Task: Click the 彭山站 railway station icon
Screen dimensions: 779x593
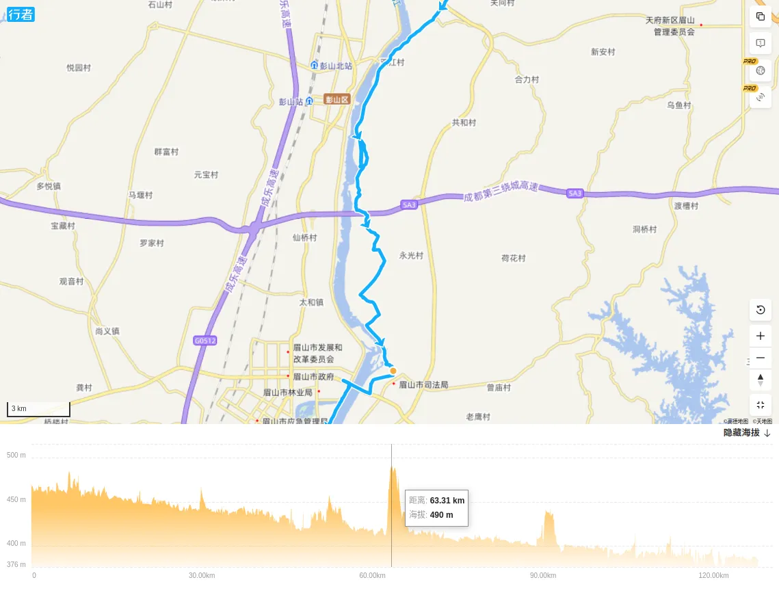Action: [x=309, y=101]
